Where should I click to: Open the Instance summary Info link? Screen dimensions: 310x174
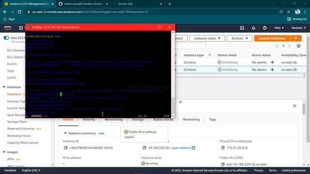pos(101,133)
